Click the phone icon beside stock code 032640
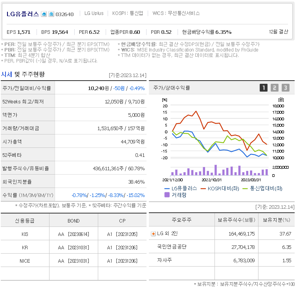This screenshot has height=289, width=297. 51,14
